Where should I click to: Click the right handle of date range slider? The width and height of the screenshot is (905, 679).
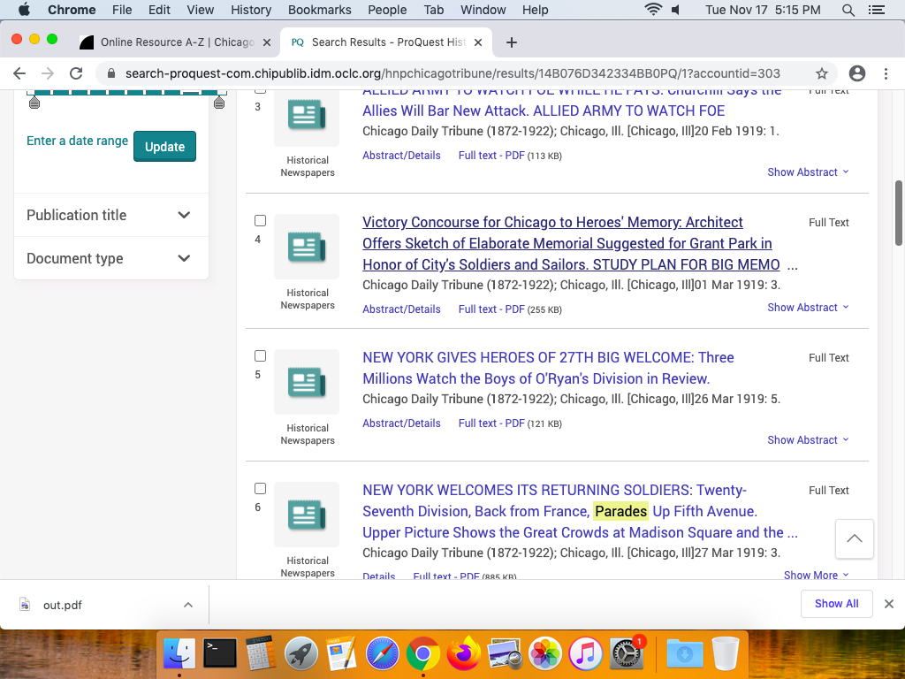tap(219, 103)
